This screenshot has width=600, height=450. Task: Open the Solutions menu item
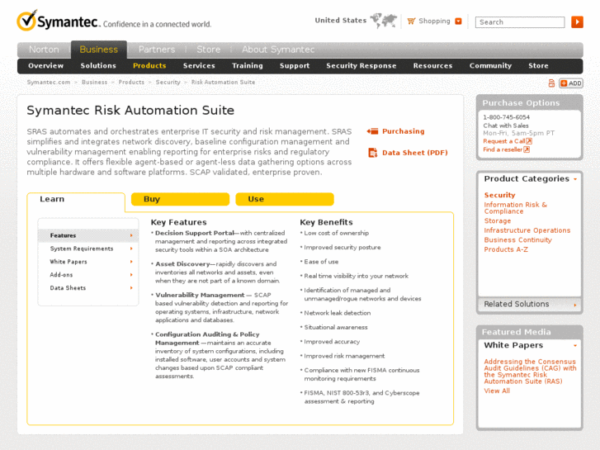(x=98, y=66)
